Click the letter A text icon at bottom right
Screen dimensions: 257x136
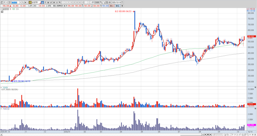pyautogui.click(x=255, y=134)
